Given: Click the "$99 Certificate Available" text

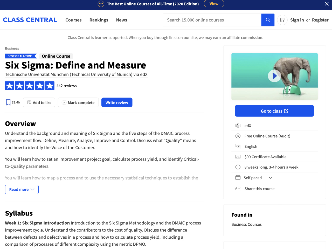Looking at the screenshot, I should [265, 157].
